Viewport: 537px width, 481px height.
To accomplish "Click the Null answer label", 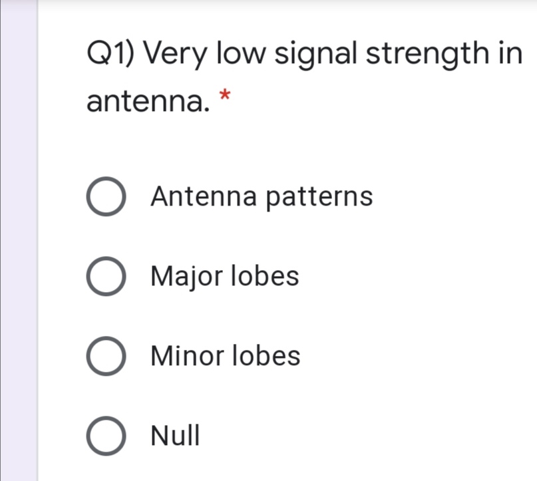I will (175, 435).
